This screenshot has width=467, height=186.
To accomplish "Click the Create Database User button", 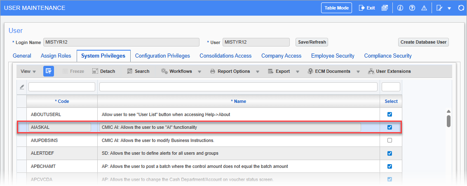I will (x=423, y=42).
